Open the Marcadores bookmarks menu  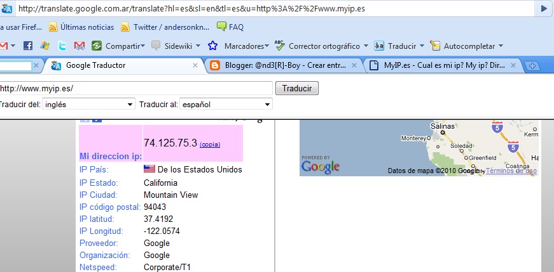247,46
